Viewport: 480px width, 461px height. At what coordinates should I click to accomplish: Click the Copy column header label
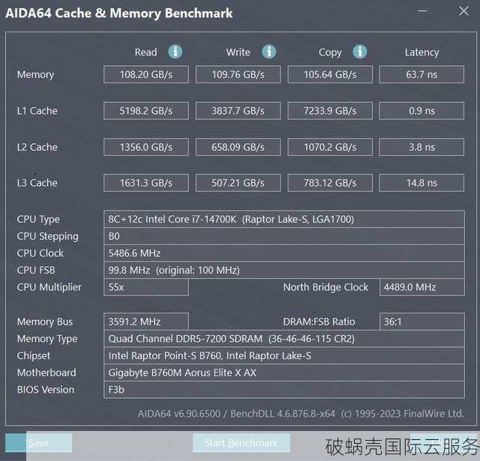point(330,52)
